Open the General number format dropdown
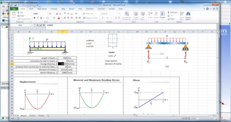 pyautogui.click(x=119, y=14)
